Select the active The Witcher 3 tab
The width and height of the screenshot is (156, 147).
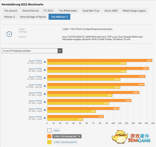click(x=59, y=17)
